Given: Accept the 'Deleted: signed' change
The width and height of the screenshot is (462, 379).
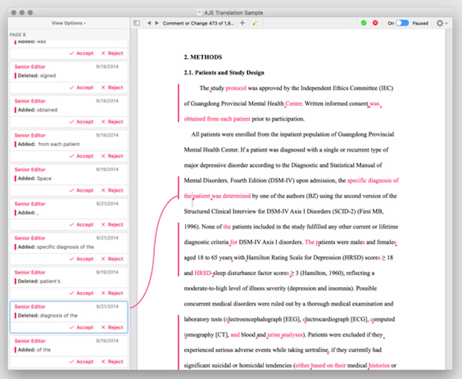Looking at the screenshot, I should 81,88.
